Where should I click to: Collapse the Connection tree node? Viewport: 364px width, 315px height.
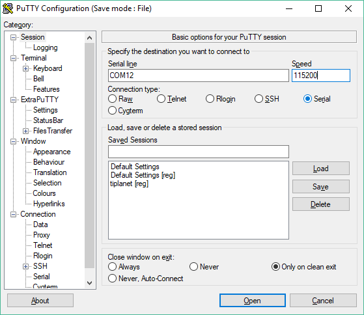[x=14, y=214]
